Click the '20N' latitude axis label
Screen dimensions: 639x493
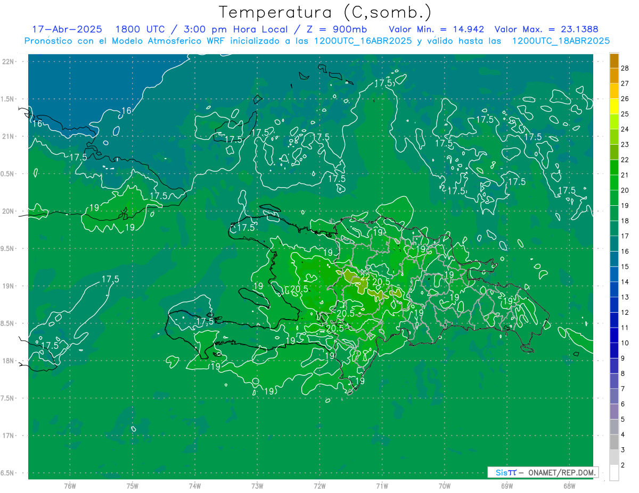coord(7,211)
